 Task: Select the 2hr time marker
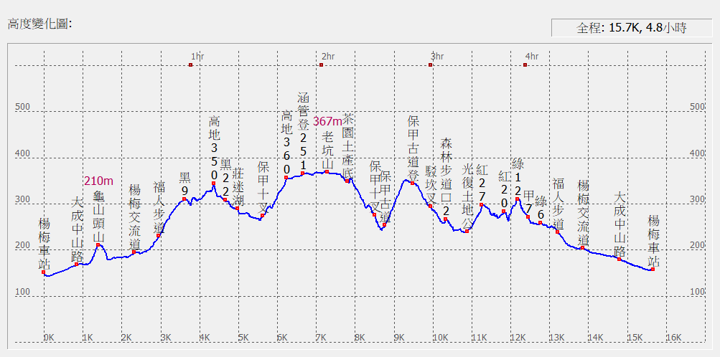[x=321, y=65]
